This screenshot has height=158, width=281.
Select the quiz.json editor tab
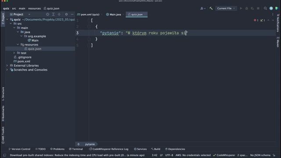[137, 14]
